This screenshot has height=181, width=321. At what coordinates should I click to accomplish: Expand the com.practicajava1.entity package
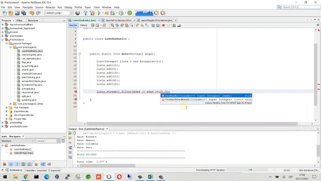click(x=11, y=104)
